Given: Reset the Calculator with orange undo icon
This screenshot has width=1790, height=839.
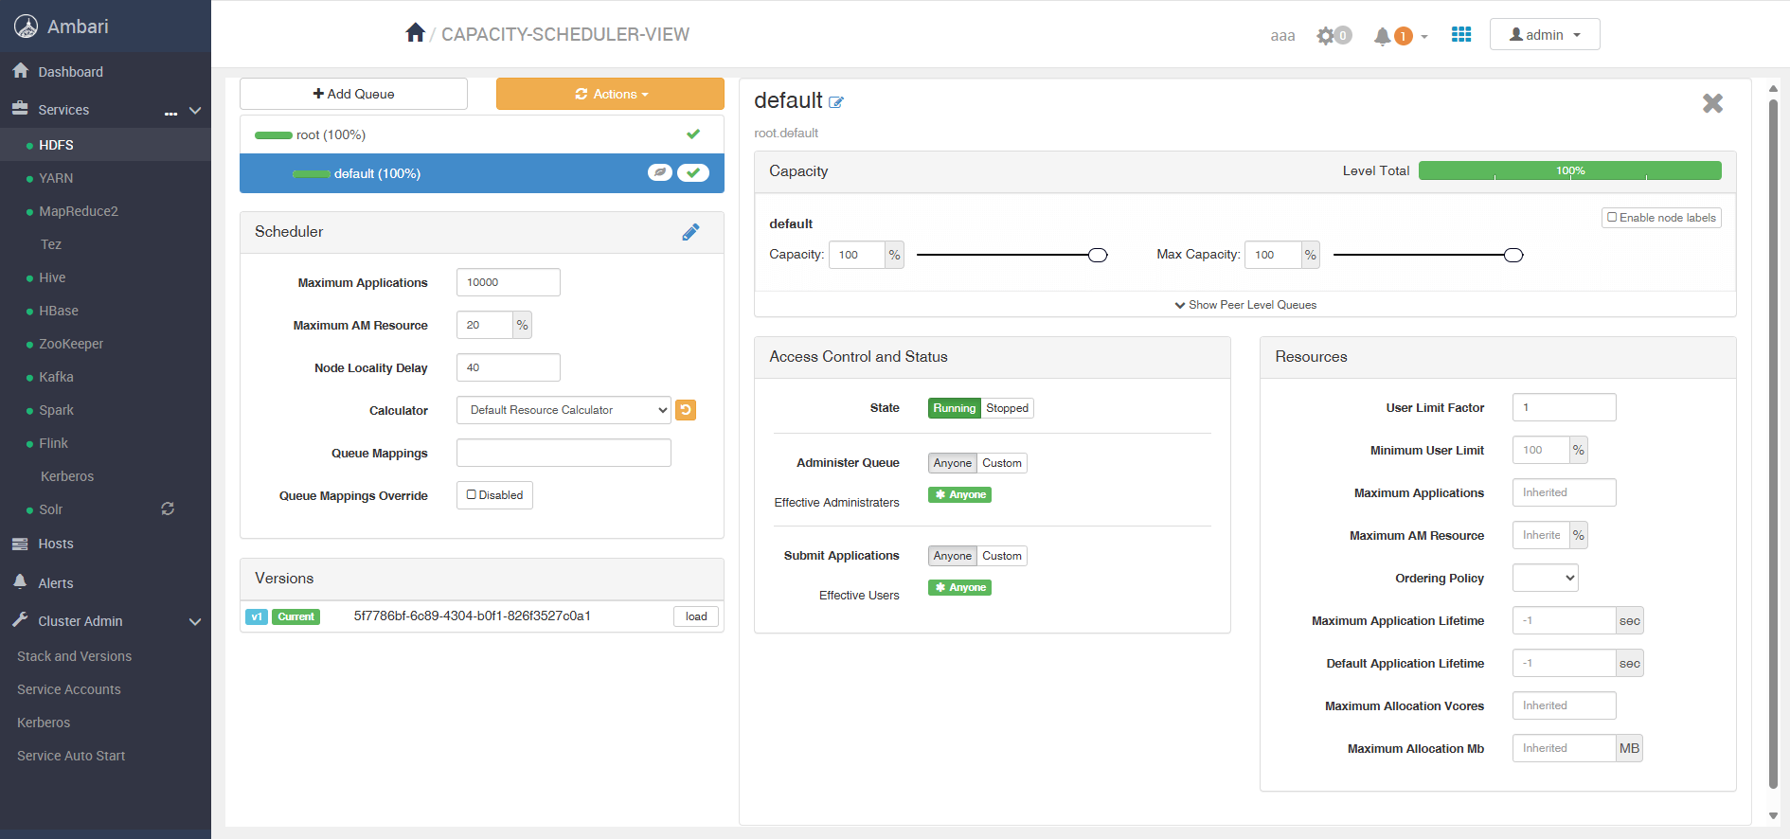Looking at the screenshot, I should (x=687, y=410).
